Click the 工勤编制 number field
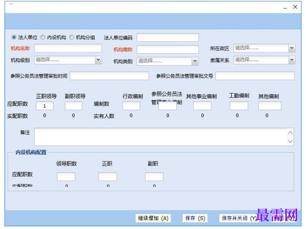 (239, 106)
